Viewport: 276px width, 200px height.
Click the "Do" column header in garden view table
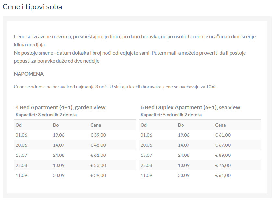tap(56, 125)
